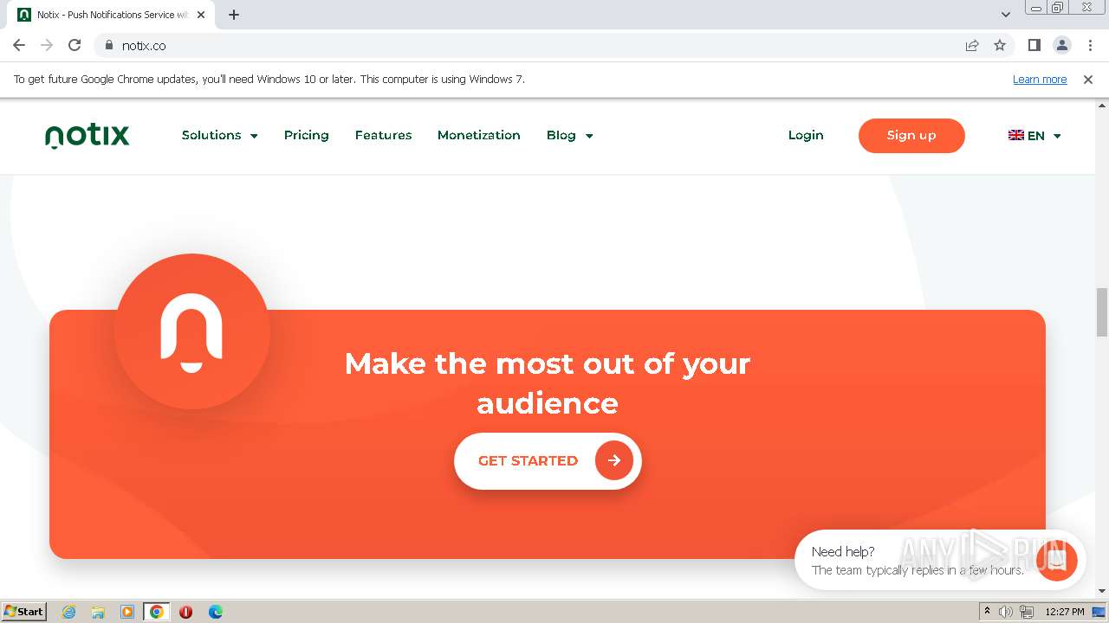
Task: Click the GET STARTED button
Action: (x=548, y=461)
